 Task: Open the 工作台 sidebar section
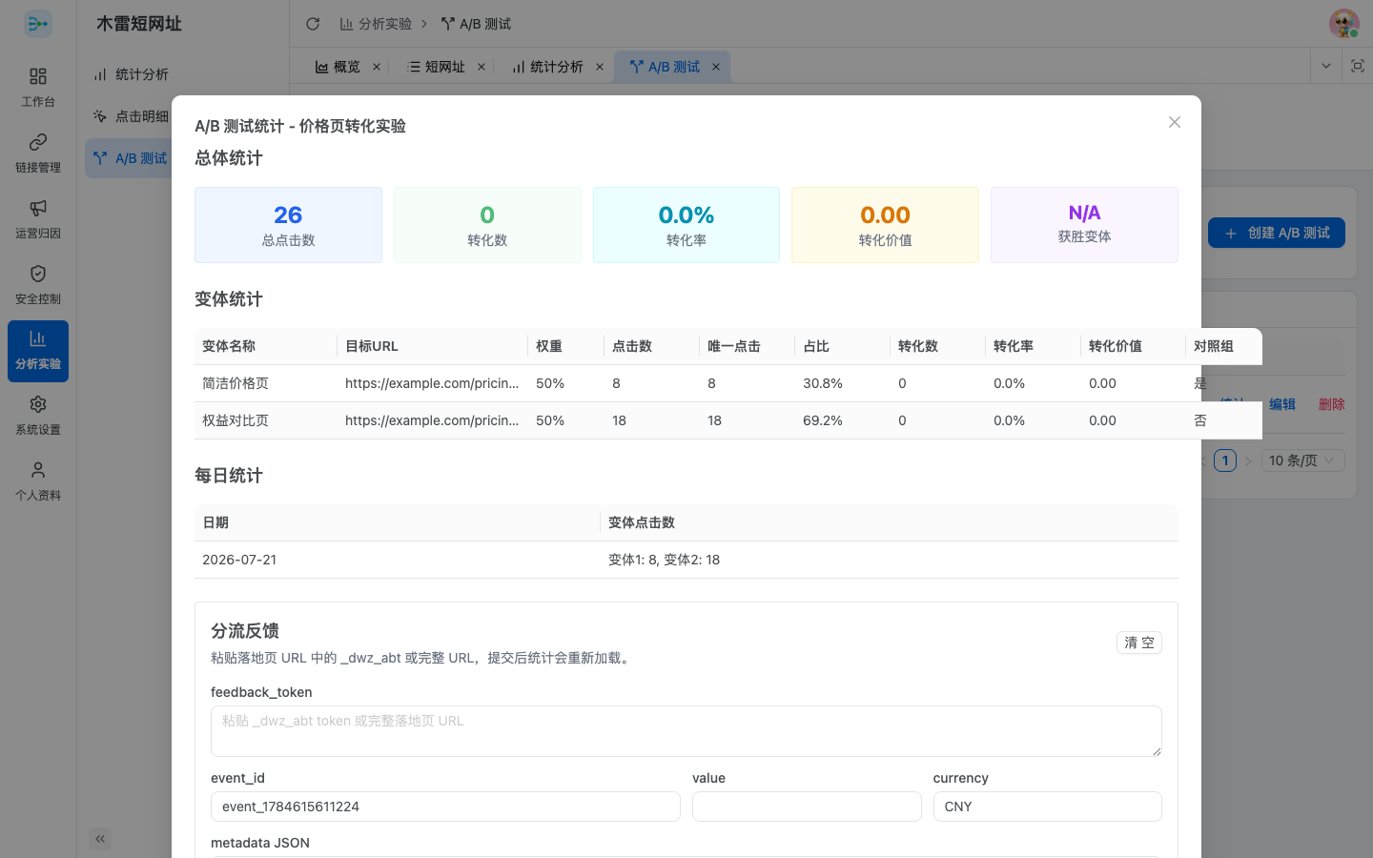pos(38,87)
